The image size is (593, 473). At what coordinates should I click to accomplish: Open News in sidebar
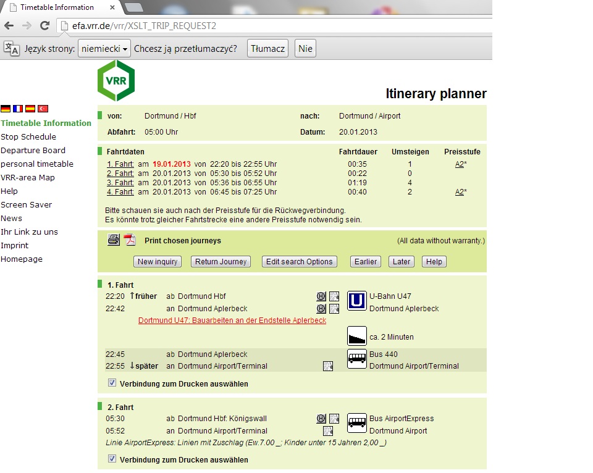[x=11, y=218]
